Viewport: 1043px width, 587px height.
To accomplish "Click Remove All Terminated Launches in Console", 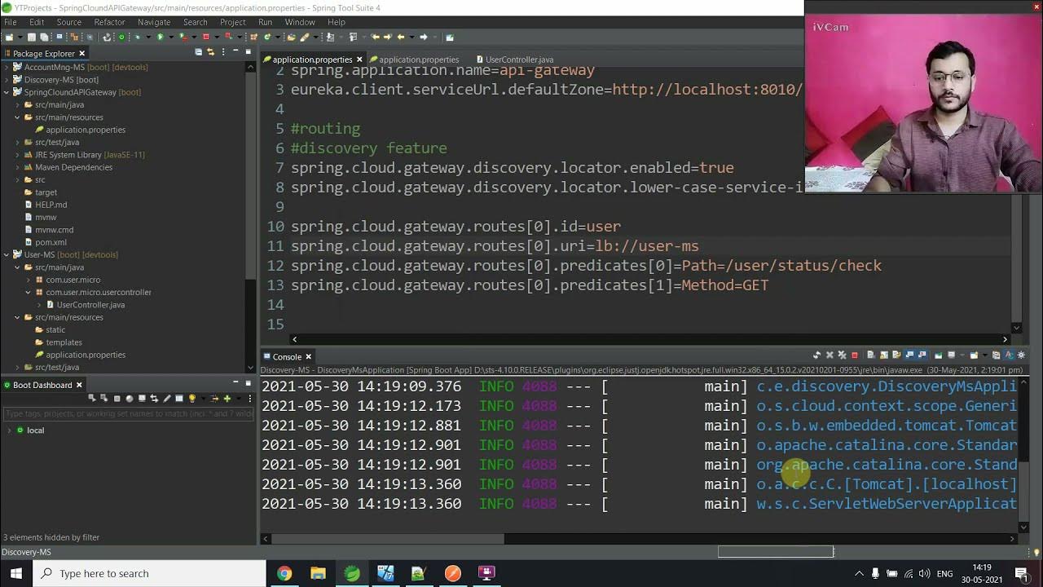I will [842, 355].
